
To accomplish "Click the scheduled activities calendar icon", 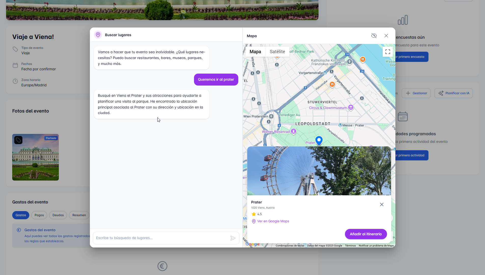I will point(403,116).
